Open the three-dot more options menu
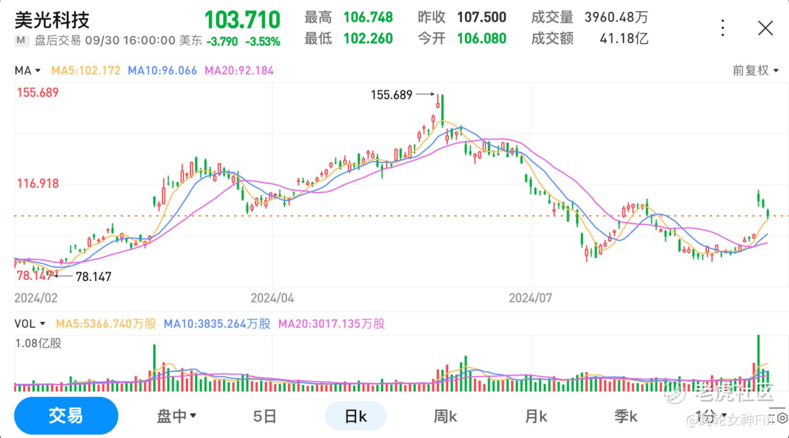Viewport: 789px width, 438px height. (x=723, y=28)
